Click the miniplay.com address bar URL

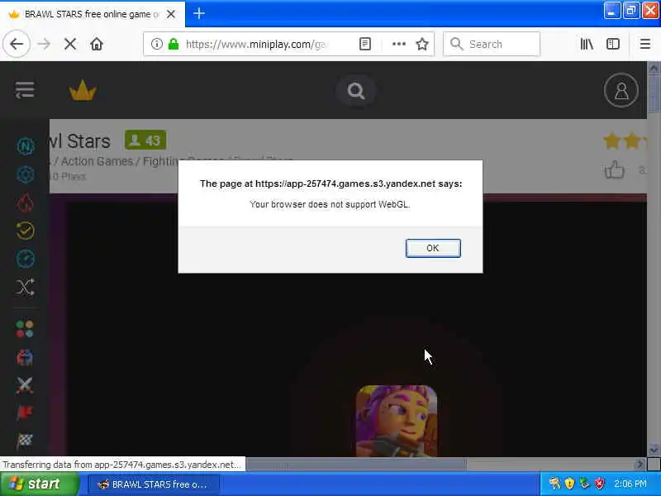point(256,45)
